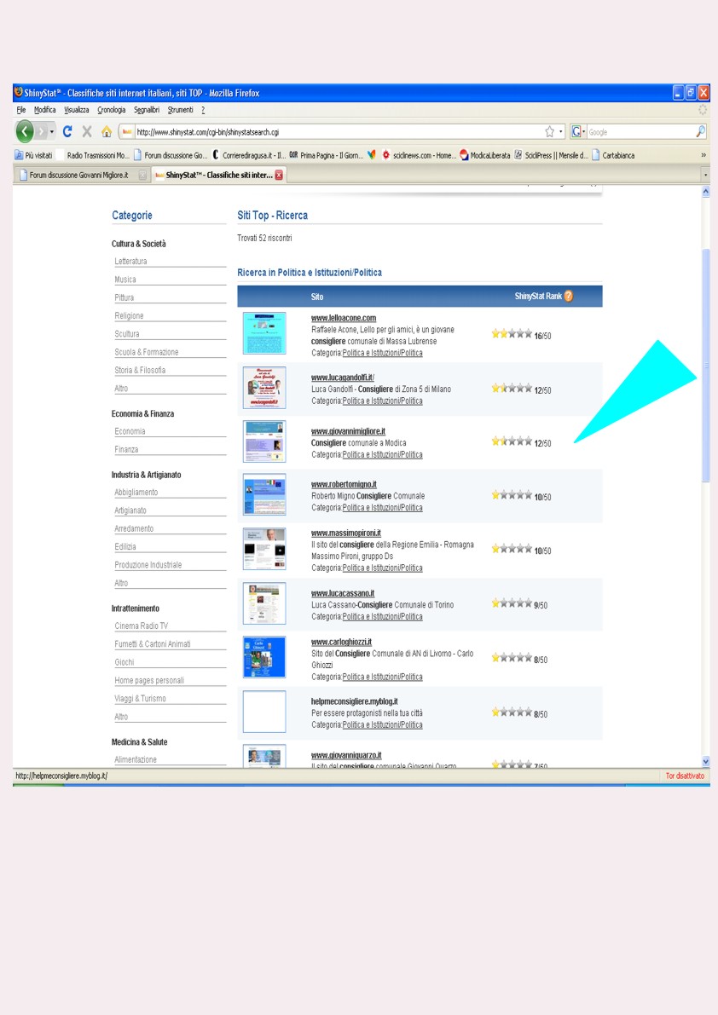Open the www.lucagandolfi.it link

coord(343,378)
